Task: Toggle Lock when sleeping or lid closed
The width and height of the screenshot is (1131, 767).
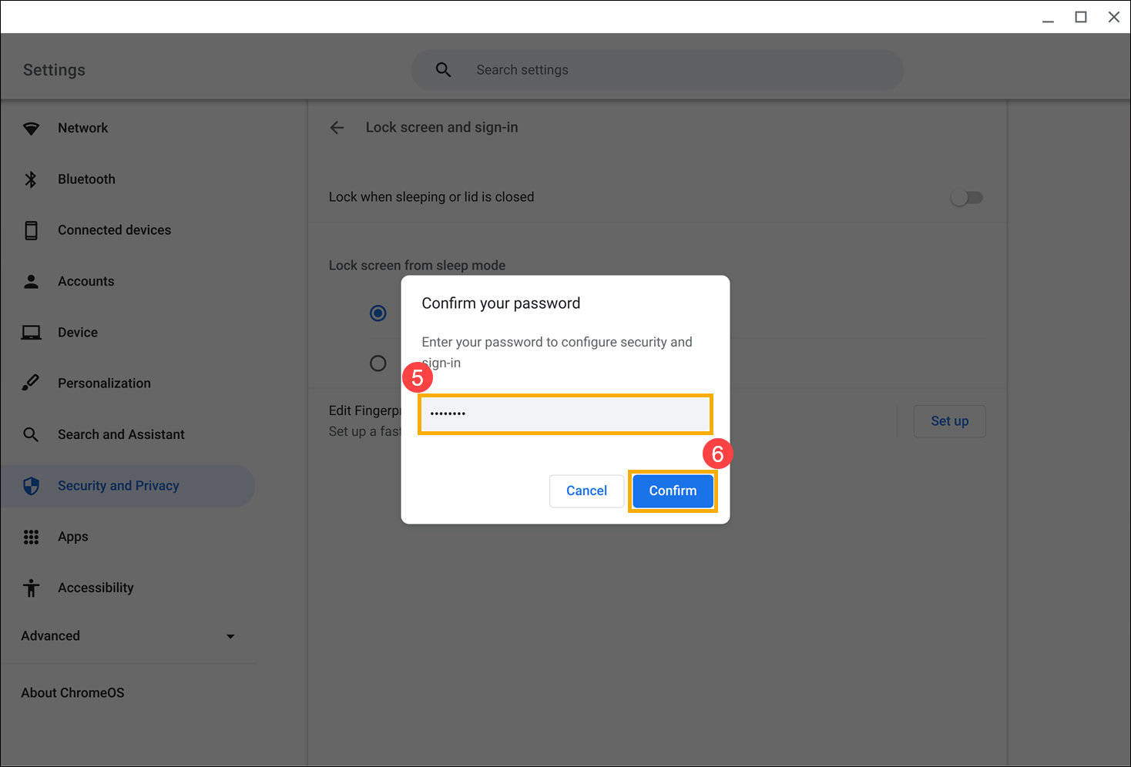Action: click(967, 198)
